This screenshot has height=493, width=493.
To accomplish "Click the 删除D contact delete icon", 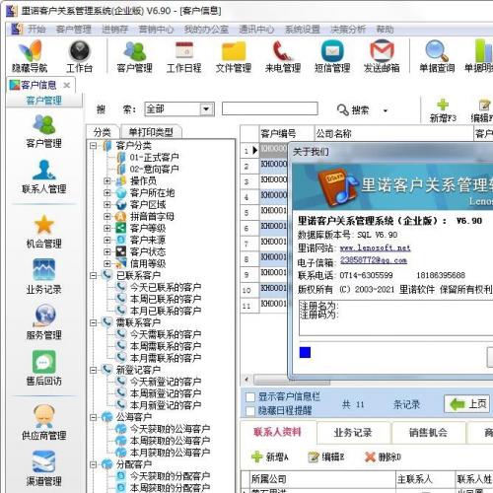I will pyautogui.click(x=371, y=457).
